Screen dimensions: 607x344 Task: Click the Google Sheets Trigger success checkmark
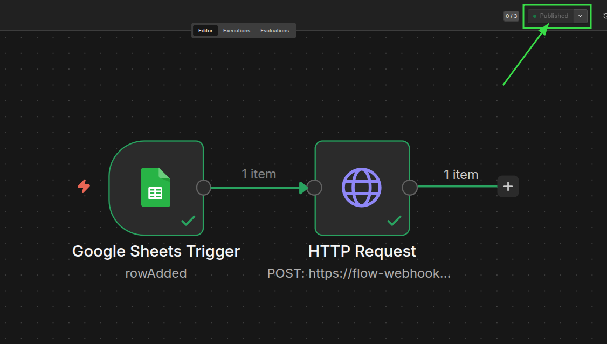point(188,221)
